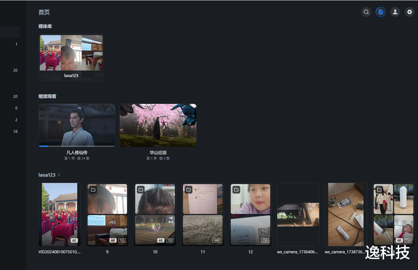Click 4K badge on folder 9
Viewport: 418px width, 270px height.
(113, 241)
